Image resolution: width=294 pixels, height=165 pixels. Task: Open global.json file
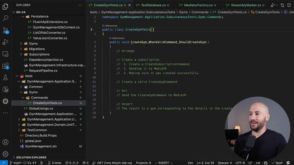(x=33, y=141)
